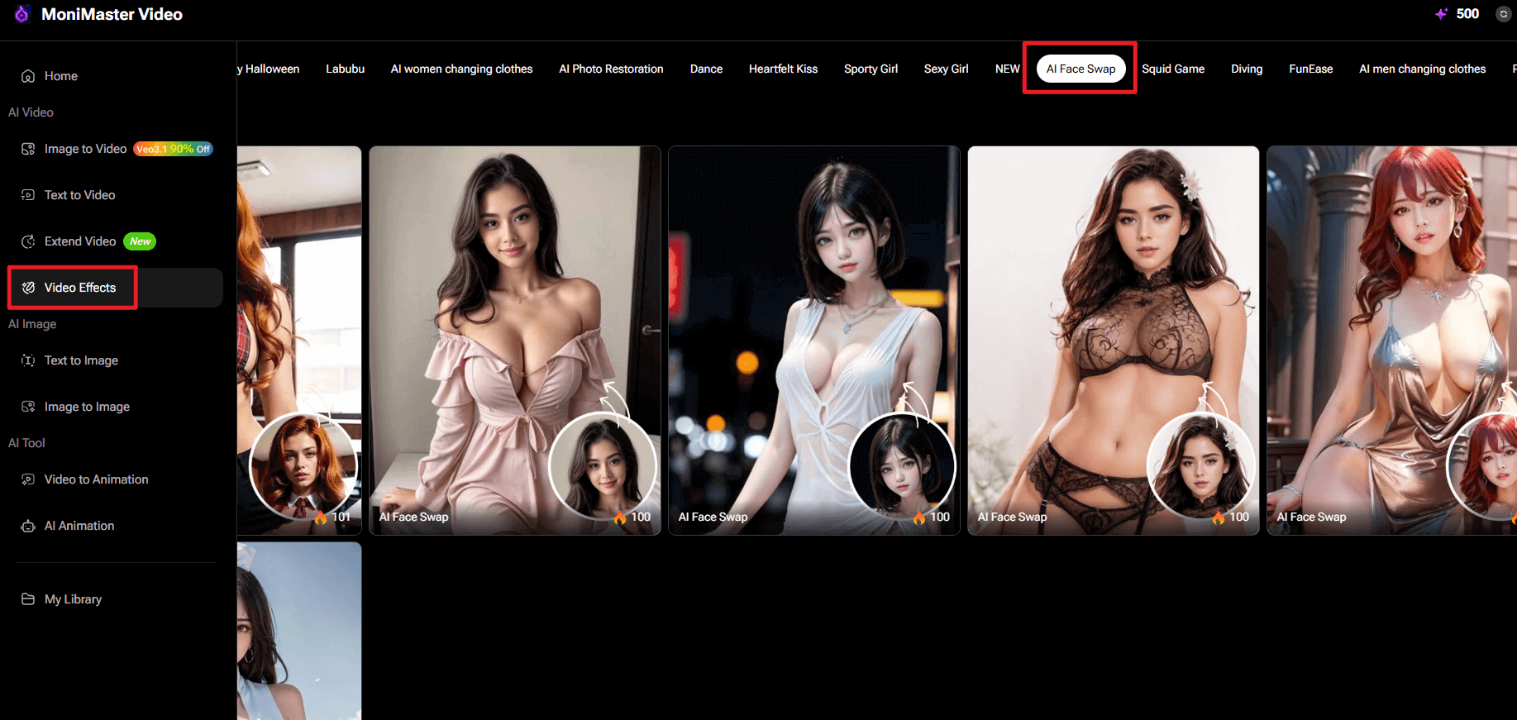Click the Home icon in sidebar

coord(28,76)
